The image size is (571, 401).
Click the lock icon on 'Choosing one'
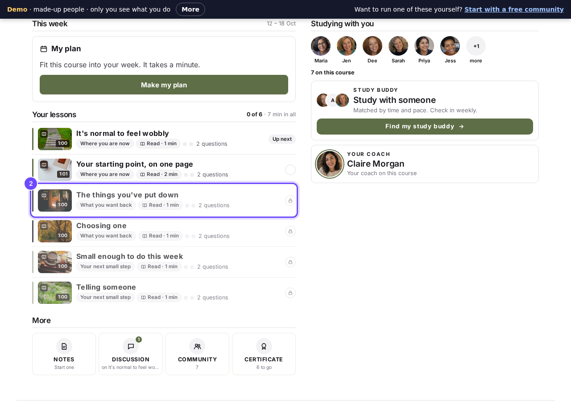pyautogui.click(x=290, y=231)
